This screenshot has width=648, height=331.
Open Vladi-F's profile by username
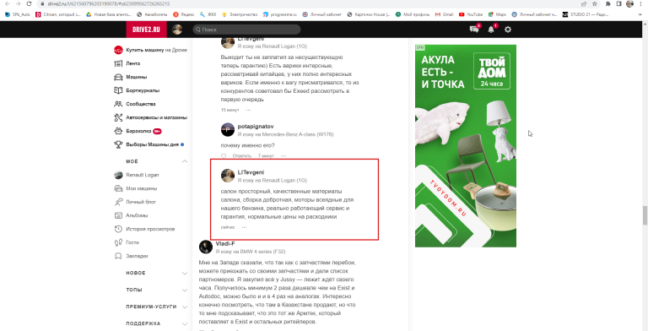coord(225,244)
